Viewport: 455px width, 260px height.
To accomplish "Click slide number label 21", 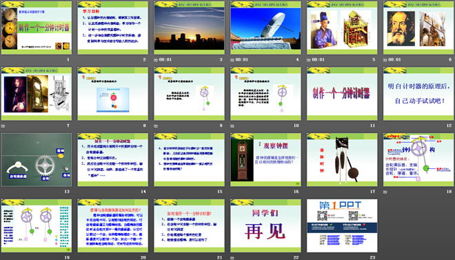I will [220, 257].
